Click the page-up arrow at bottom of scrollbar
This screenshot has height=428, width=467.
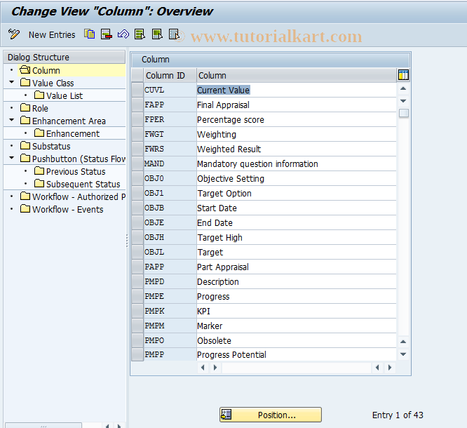pyautogui.click(x=403, y=342)
